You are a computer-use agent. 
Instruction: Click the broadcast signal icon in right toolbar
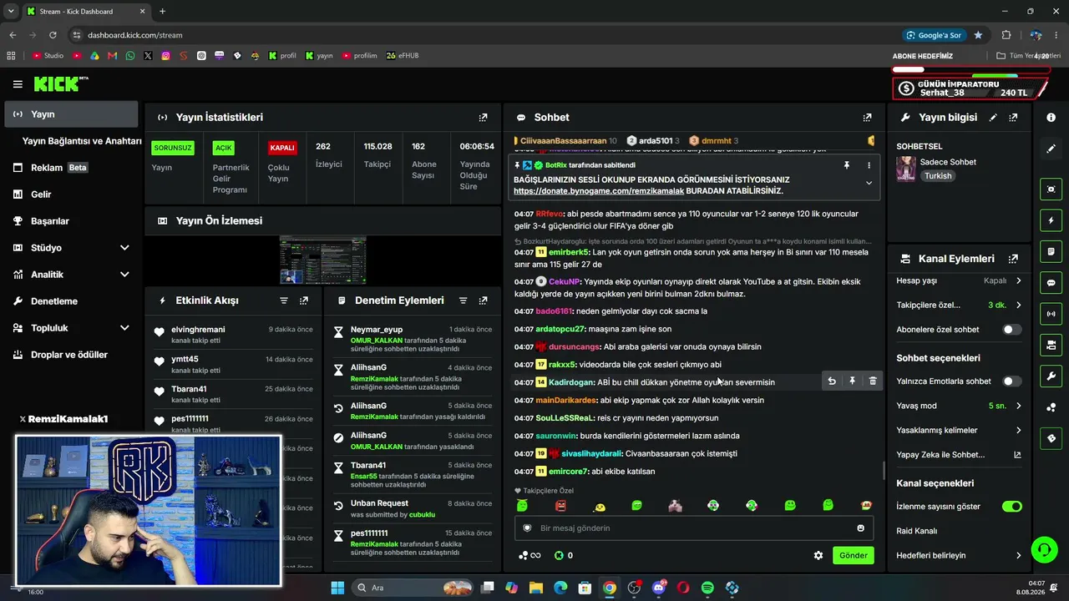(1051, 314)
